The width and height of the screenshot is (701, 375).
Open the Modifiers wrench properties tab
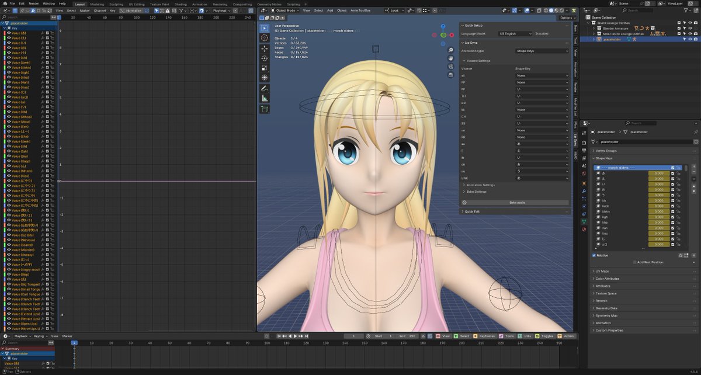pos(584,190)
